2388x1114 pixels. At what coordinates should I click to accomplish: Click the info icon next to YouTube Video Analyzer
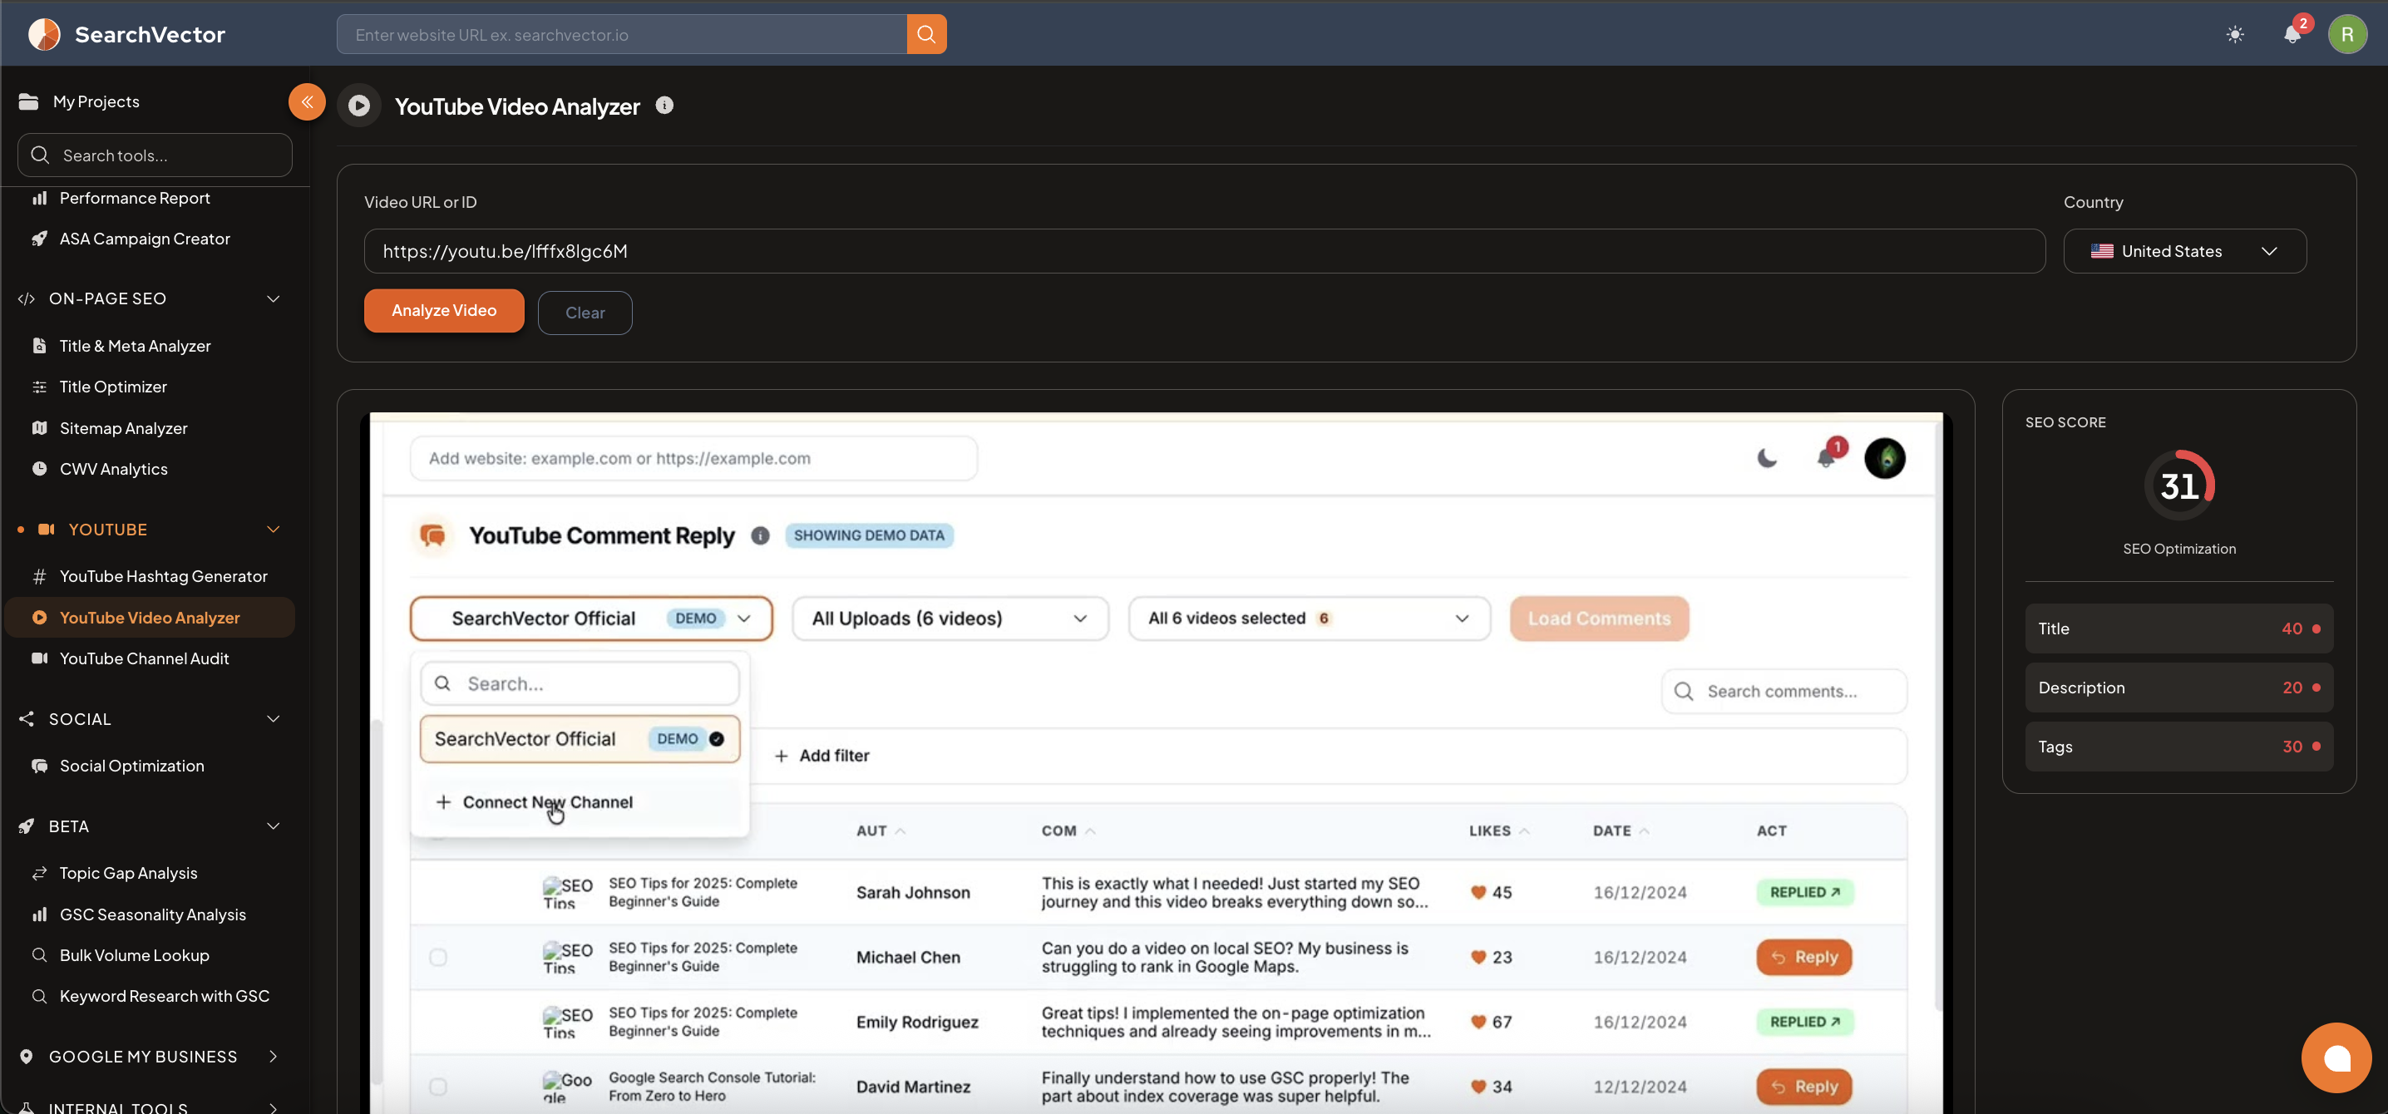664,105
